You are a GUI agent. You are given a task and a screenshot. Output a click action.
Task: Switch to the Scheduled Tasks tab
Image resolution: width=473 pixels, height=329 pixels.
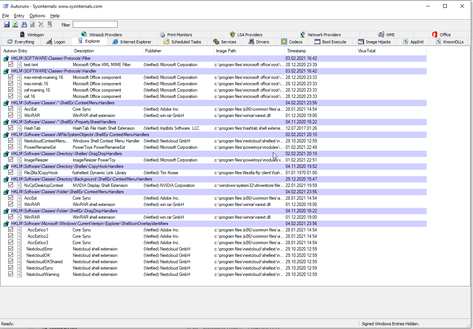click(x=182, y=42)
